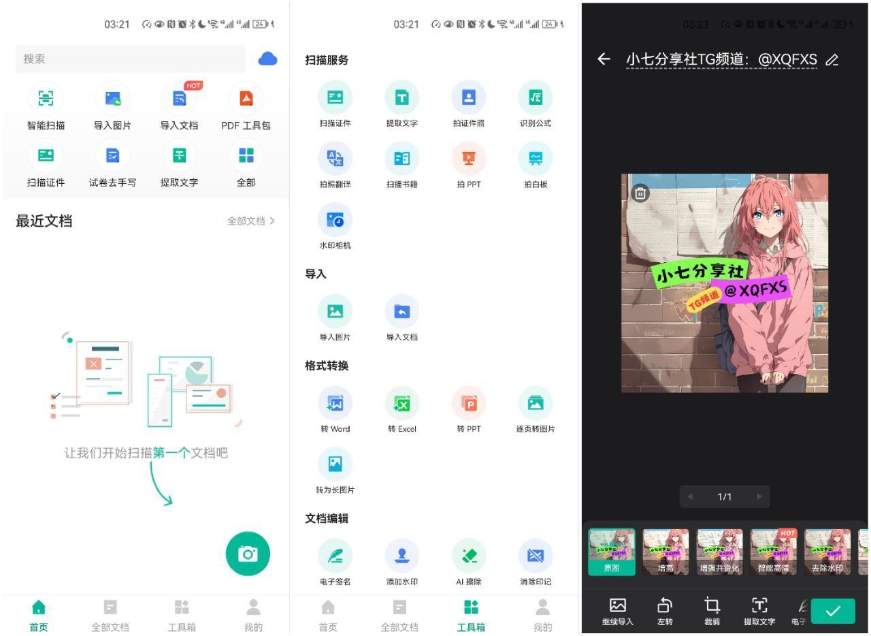Image resolution: width=871 pixels, height=636 pixels.
Task: Open the 导入文档 import document tool
Action: point(179,108)
